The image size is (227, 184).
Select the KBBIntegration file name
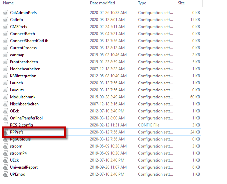pos(23,76)
